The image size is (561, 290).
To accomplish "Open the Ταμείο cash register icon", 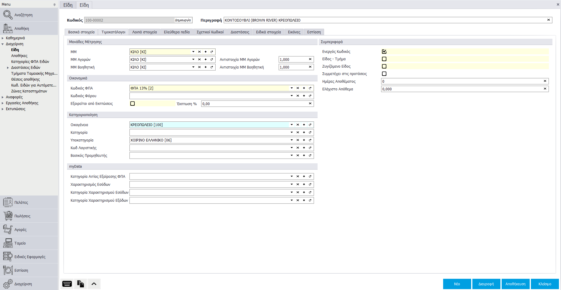I will 8,243.
